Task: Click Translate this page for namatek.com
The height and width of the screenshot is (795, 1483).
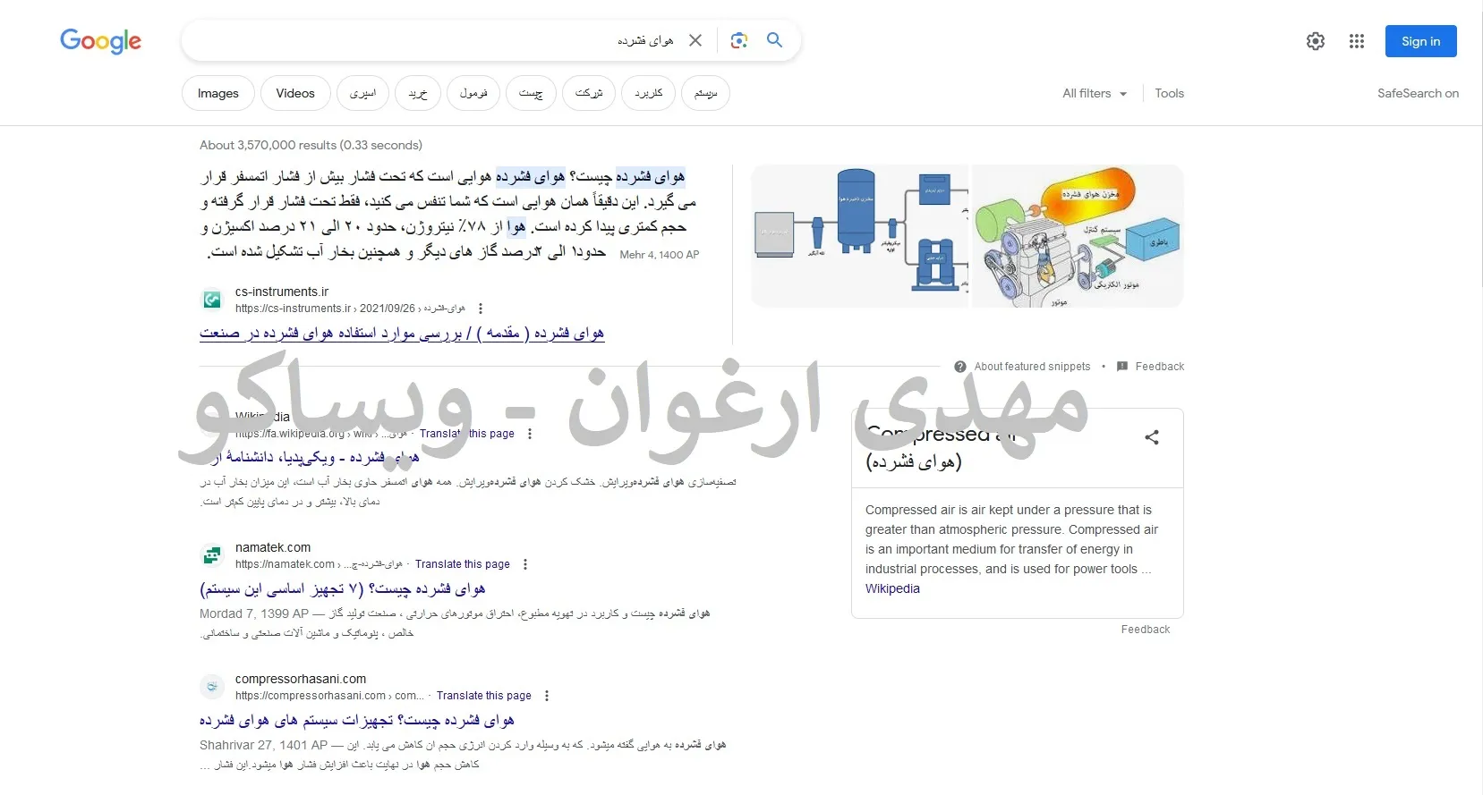Action: 462,564
